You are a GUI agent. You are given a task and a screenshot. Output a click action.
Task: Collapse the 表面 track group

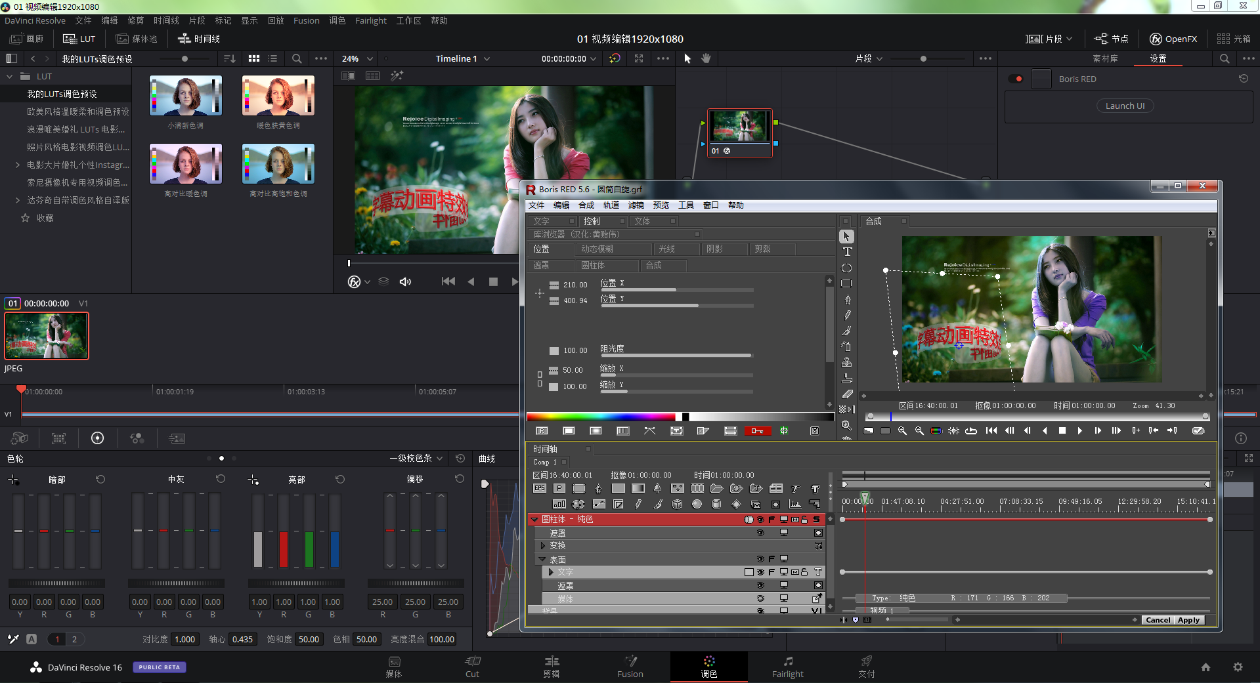pyautogui.click(x=542, y=560)
